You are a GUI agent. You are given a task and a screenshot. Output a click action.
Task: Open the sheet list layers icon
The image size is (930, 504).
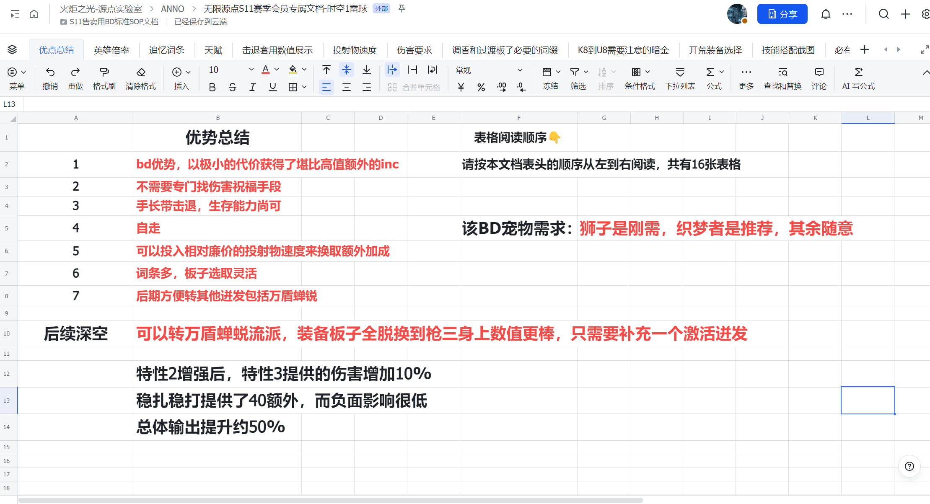12,50
